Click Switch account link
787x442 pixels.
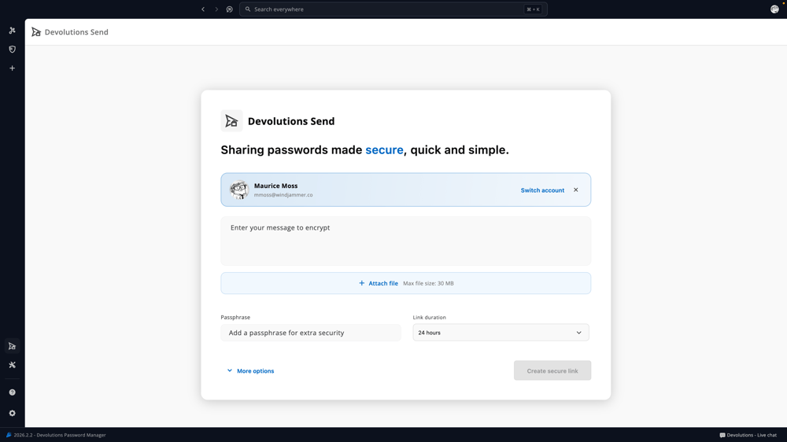[542, 190]
